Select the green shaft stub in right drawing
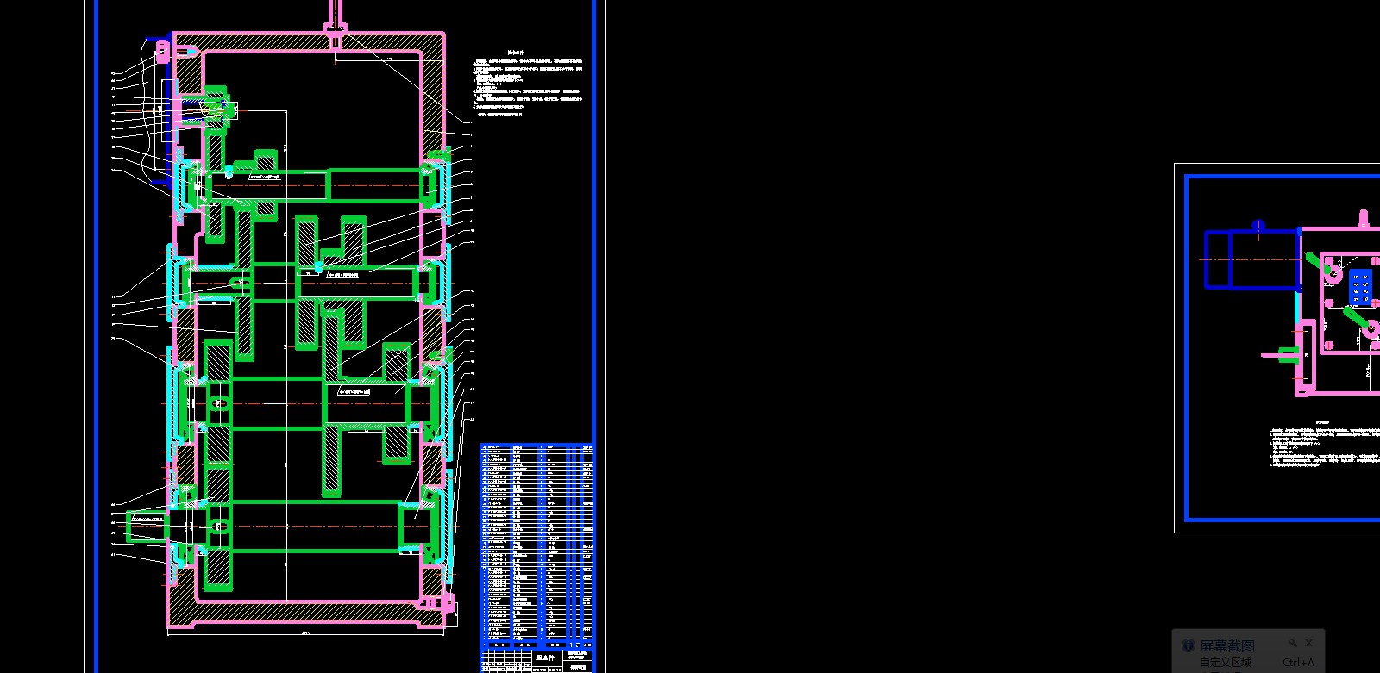The image size is (1380, 673). pos(1287,354)
